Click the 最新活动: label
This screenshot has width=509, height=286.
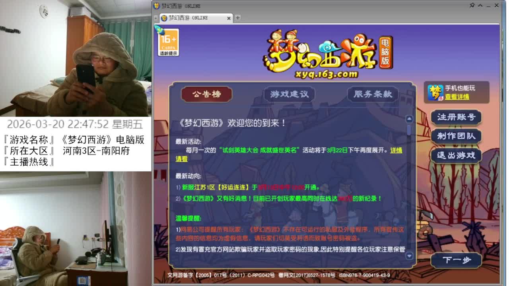pyautogui.click(x=188, y=141)
